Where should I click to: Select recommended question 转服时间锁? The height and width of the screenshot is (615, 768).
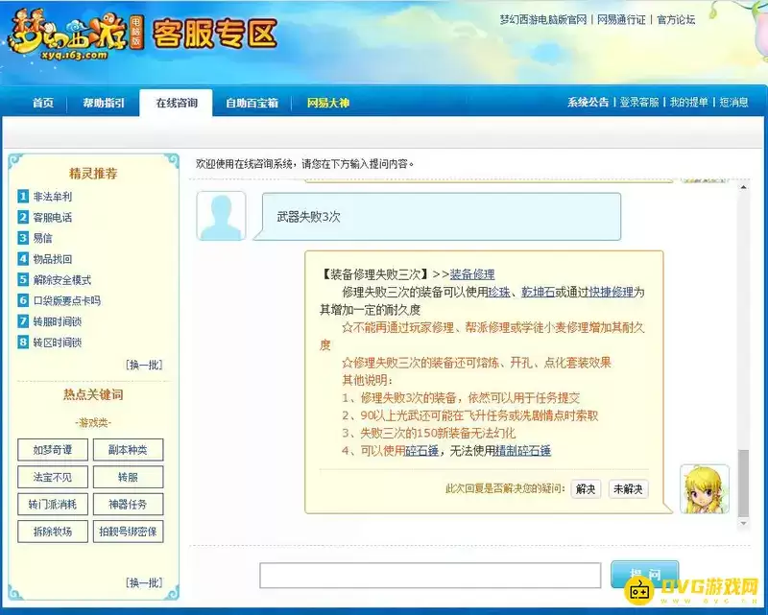pos(58,321)
